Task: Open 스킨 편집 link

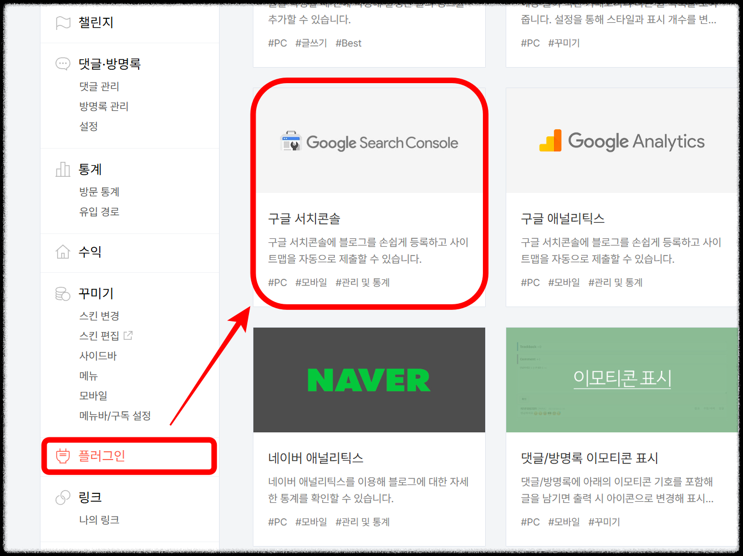Action: click(x=99, y=336)
